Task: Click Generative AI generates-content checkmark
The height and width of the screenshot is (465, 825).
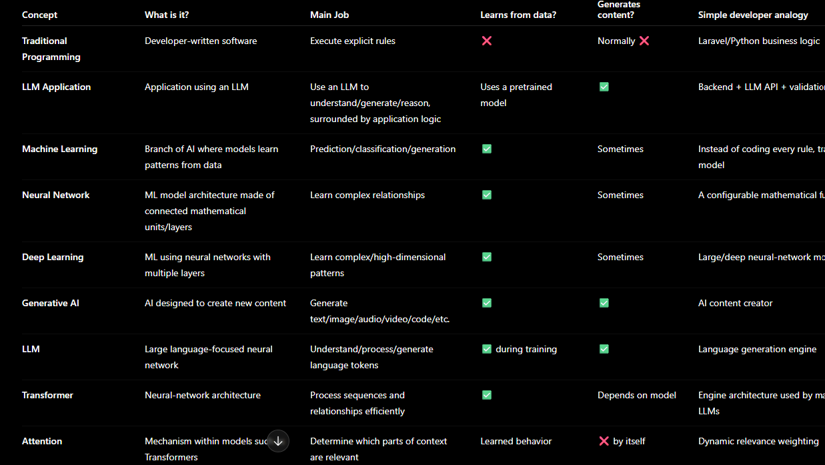Action: click(604, 303)
